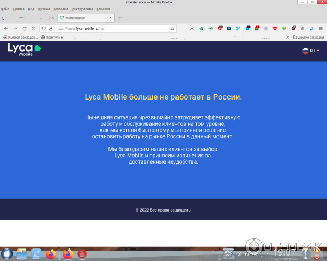Click the grey shield extension icon

point(302,29)
